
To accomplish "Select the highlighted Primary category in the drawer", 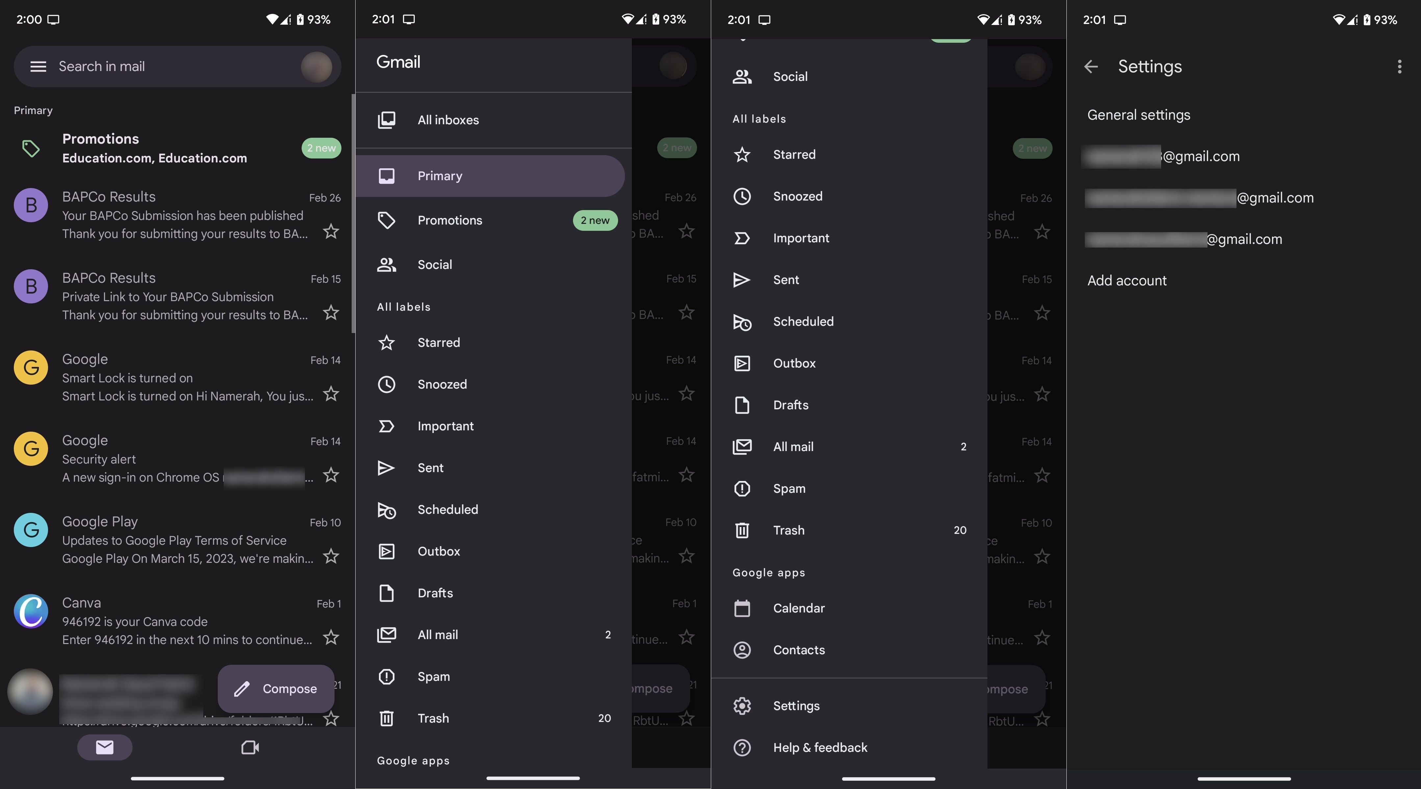I will click(490, 176).
